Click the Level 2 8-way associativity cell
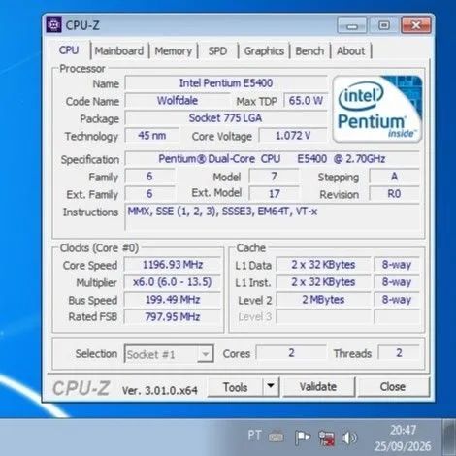The image size is (456, 456). pyautogui.click(x=397, y=300)
